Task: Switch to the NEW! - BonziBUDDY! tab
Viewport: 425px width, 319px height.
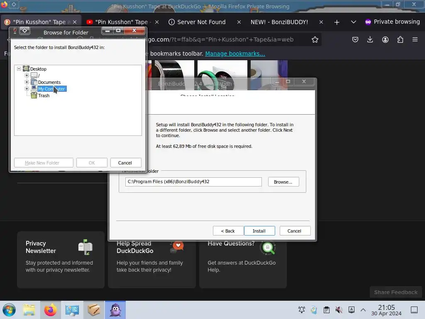Action: pos(279,22)
